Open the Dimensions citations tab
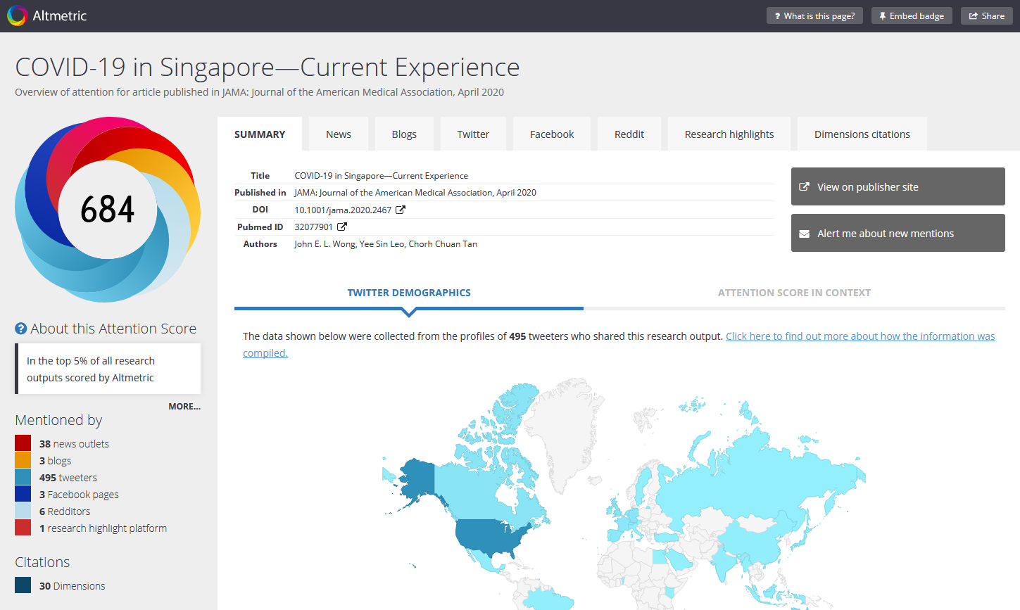 (x=862, y=134)
